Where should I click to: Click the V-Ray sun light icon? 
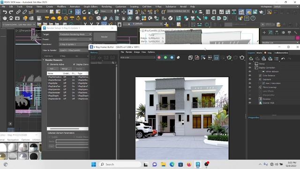(x=84, y=18)
